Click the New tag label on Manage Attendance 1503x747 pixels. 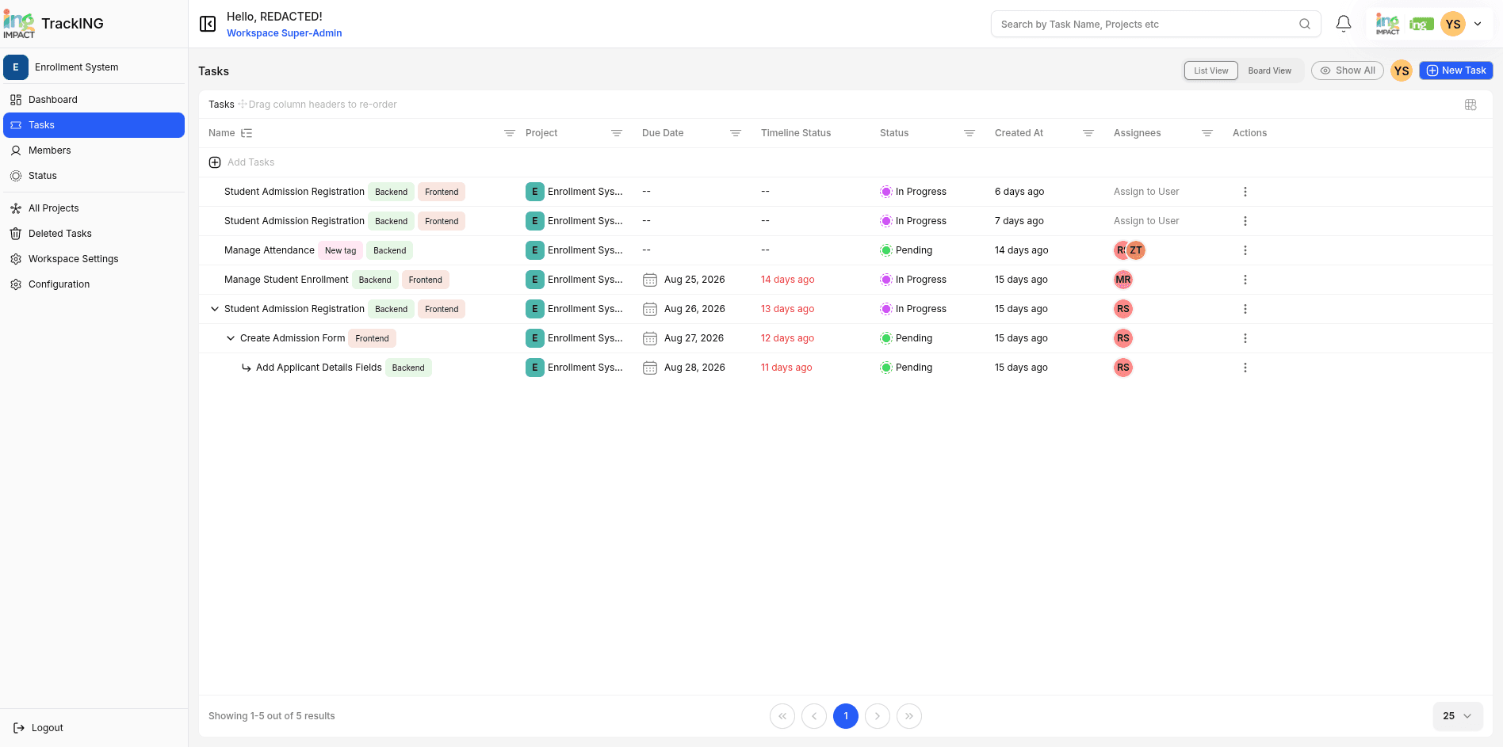(x=341, y=250)
